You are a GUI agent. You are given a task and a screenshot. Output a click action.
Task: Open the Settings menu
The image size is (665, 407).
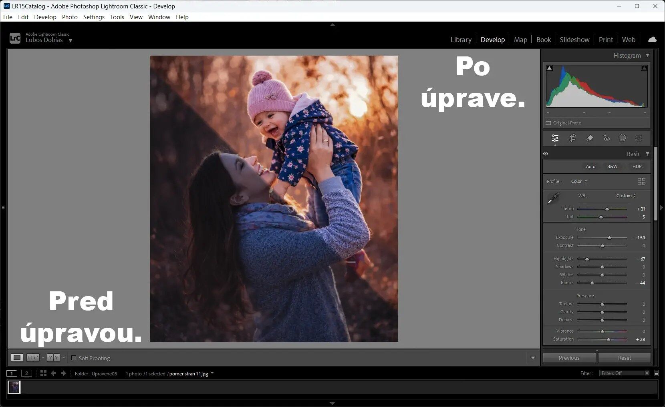[94, 17]
